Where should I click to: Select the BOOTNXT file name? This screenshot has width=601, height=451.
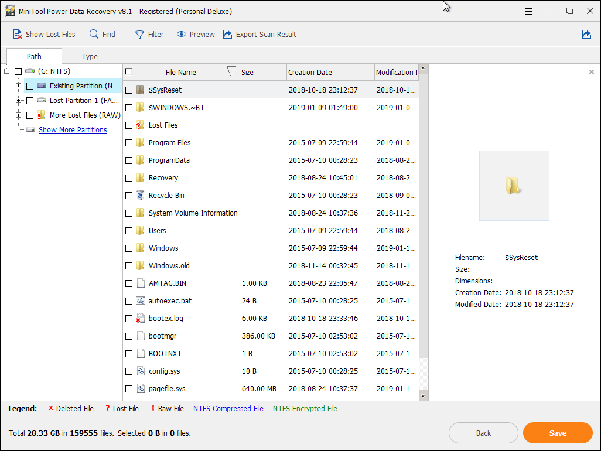(x=165, y=353)
